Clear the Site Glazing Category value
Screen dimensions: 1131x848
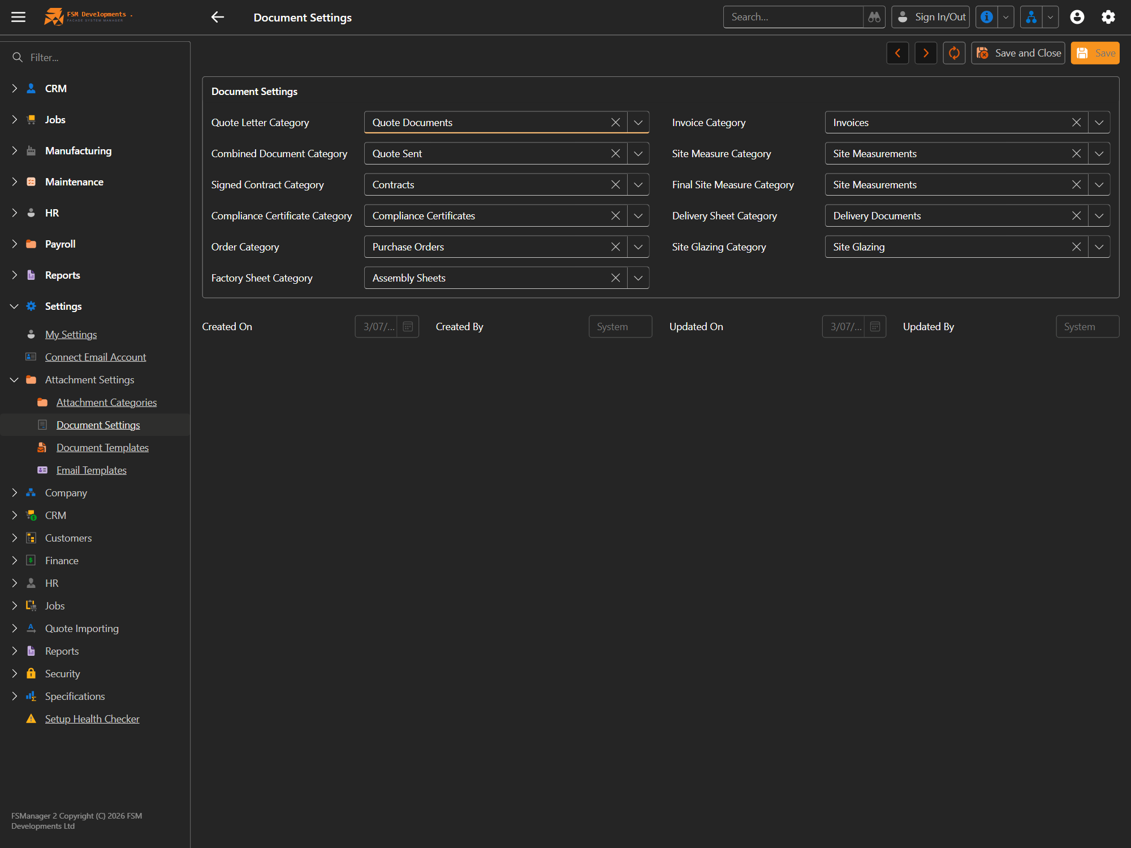(x=1076, y=247)
